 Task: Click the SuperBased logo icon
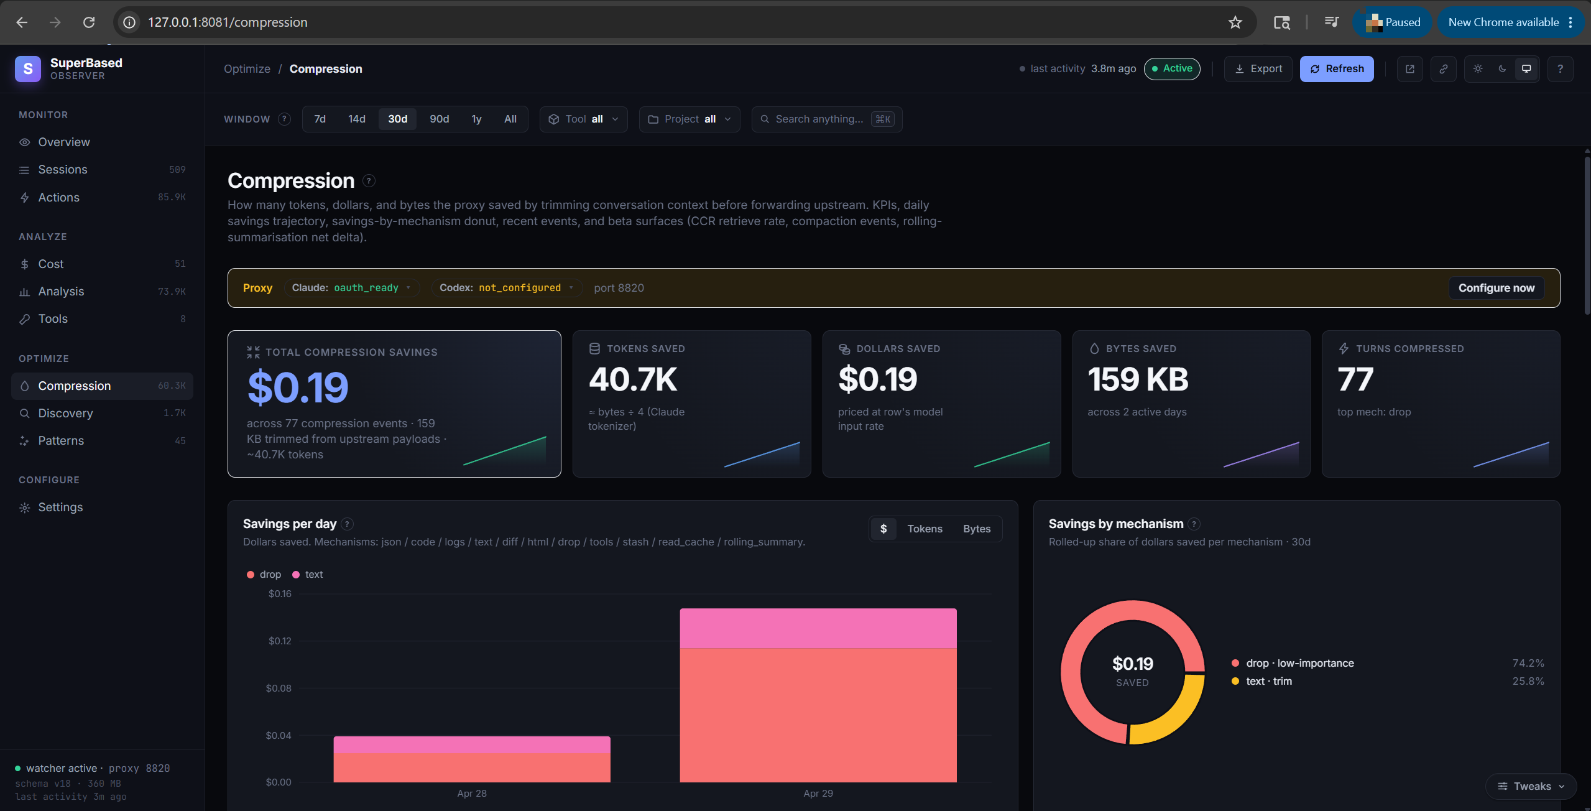(x=28, y=69)
